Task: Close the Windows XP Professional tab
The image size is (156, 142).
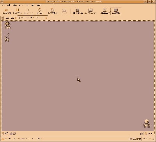Action: (x=46, y=18)
